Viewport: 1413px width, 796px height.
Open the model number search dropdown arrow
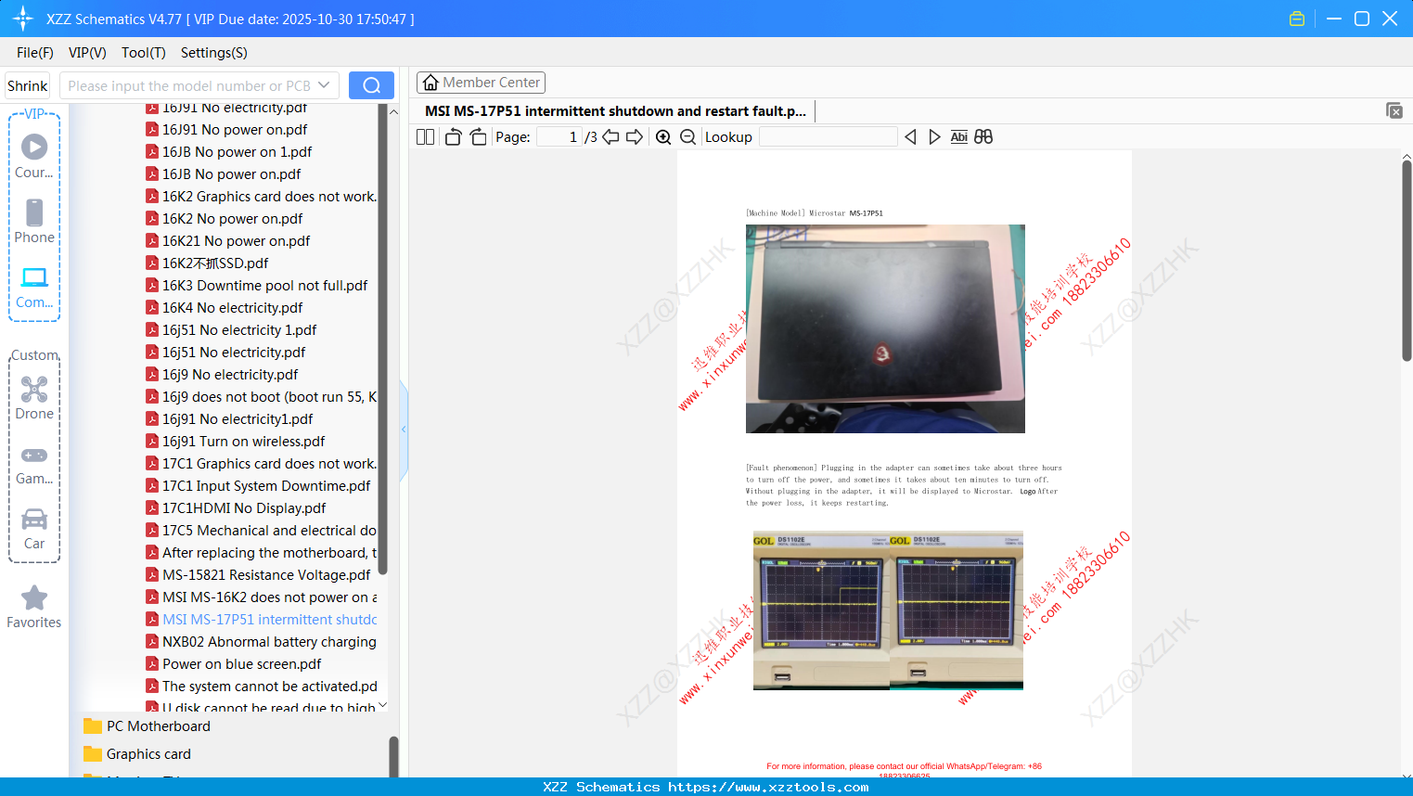[x=324, y=85]
